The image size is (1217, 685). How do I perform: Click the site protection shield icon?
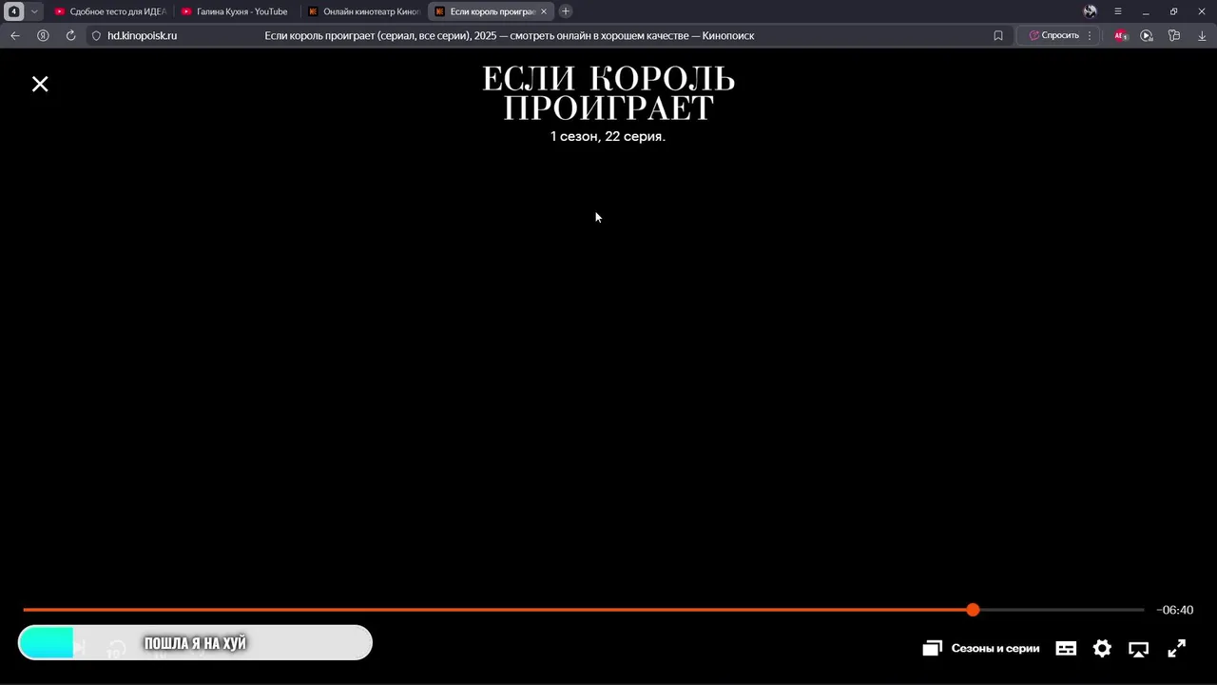coord(96,35)
